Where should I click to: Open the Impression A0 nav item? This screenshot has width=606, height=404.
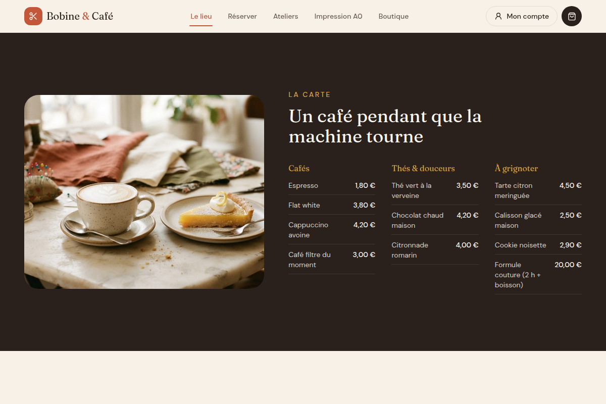point(338,16)
